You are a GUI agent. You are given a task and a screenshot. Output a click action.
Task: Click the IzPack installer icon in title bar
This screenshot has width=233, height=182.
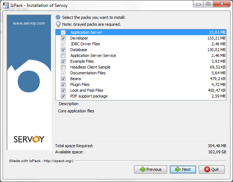click(x=6, y=5)
